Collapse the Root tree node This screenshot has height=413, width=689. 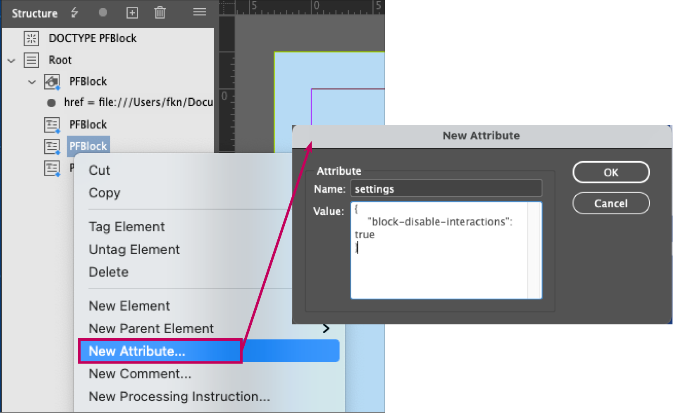(12, 61)
